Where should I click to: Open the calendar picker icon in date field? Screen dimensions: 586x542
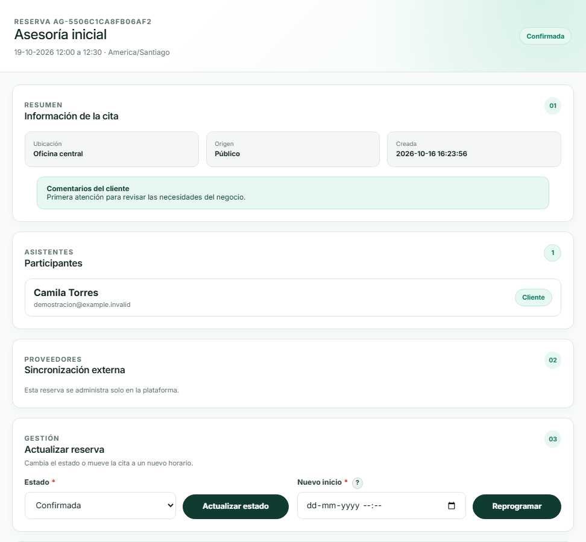pyautogui.click(x=452, y=506)
